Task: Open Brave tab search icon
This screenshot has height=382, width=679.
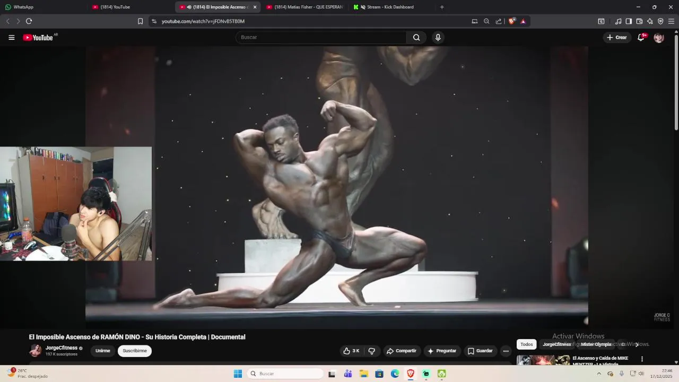Action: 601,21
